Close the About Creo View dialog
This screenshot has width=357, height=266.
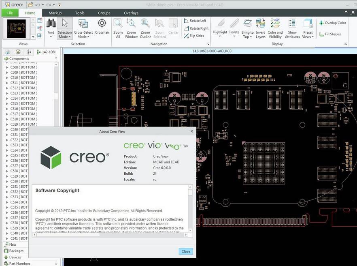pyautogui.click(x=185, y=251)
